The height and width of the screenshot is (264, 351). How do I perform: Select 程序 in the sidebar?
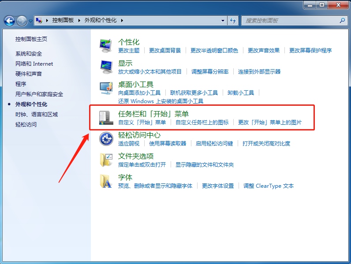[x=21, y=84]
